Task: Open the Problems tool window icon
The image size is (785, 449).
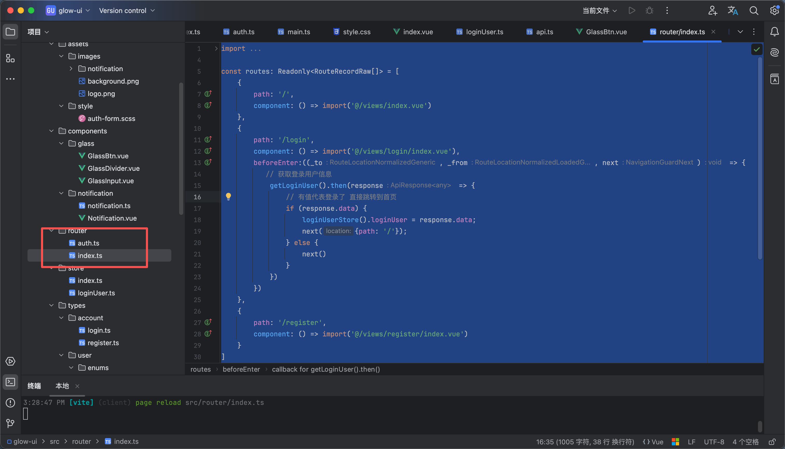Action: click(10, 403)
